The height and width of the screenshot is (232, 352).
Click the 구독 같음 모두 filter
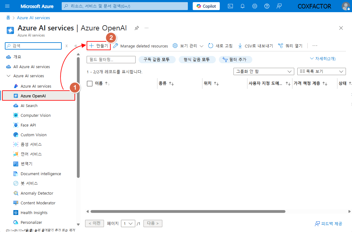pos(157,60)
